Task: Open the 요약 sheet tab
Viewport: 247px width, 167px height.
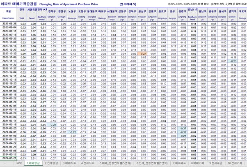Action: [x=19, y=163]
